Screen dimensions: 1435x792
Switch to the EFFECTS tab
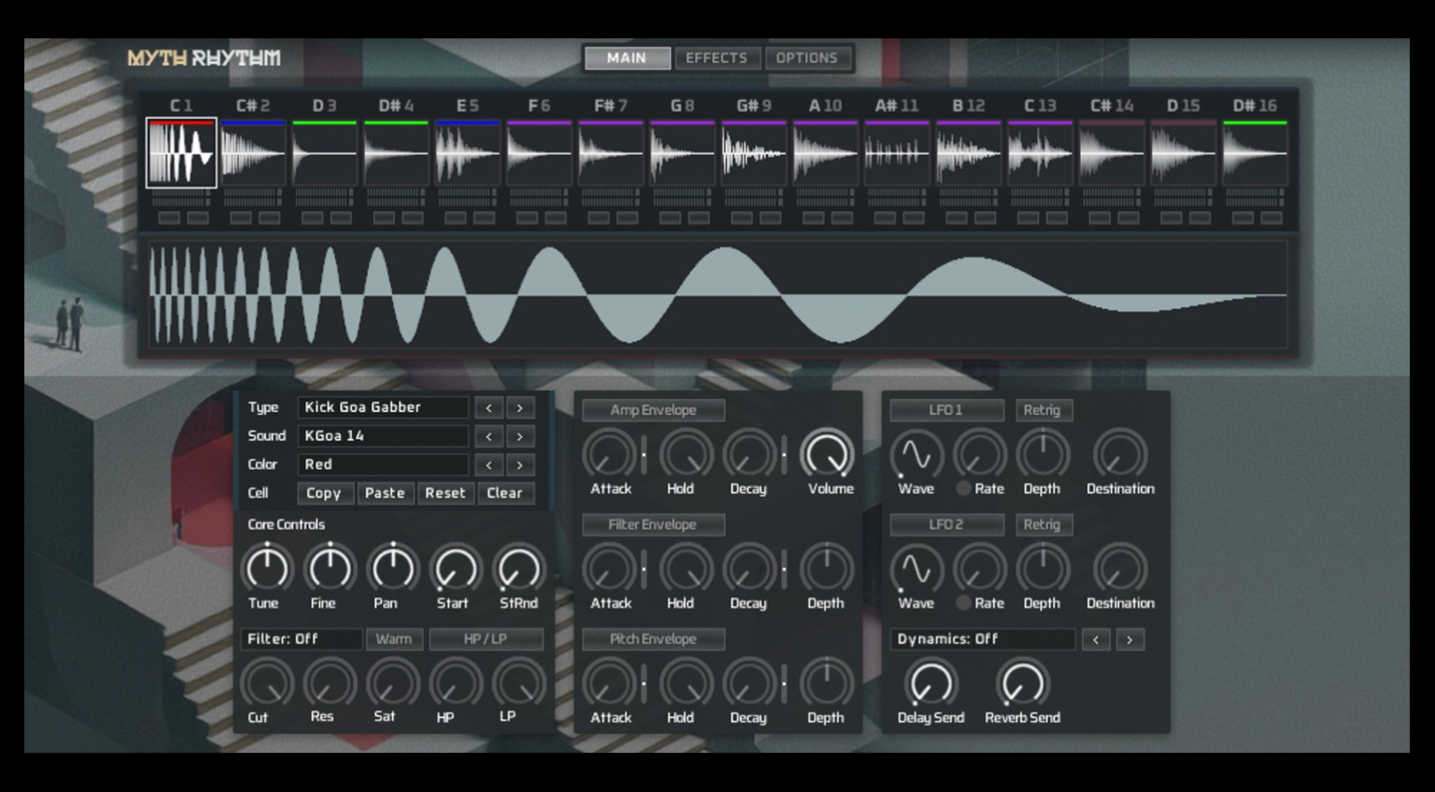pyautogui.click(x=717, y=58)
